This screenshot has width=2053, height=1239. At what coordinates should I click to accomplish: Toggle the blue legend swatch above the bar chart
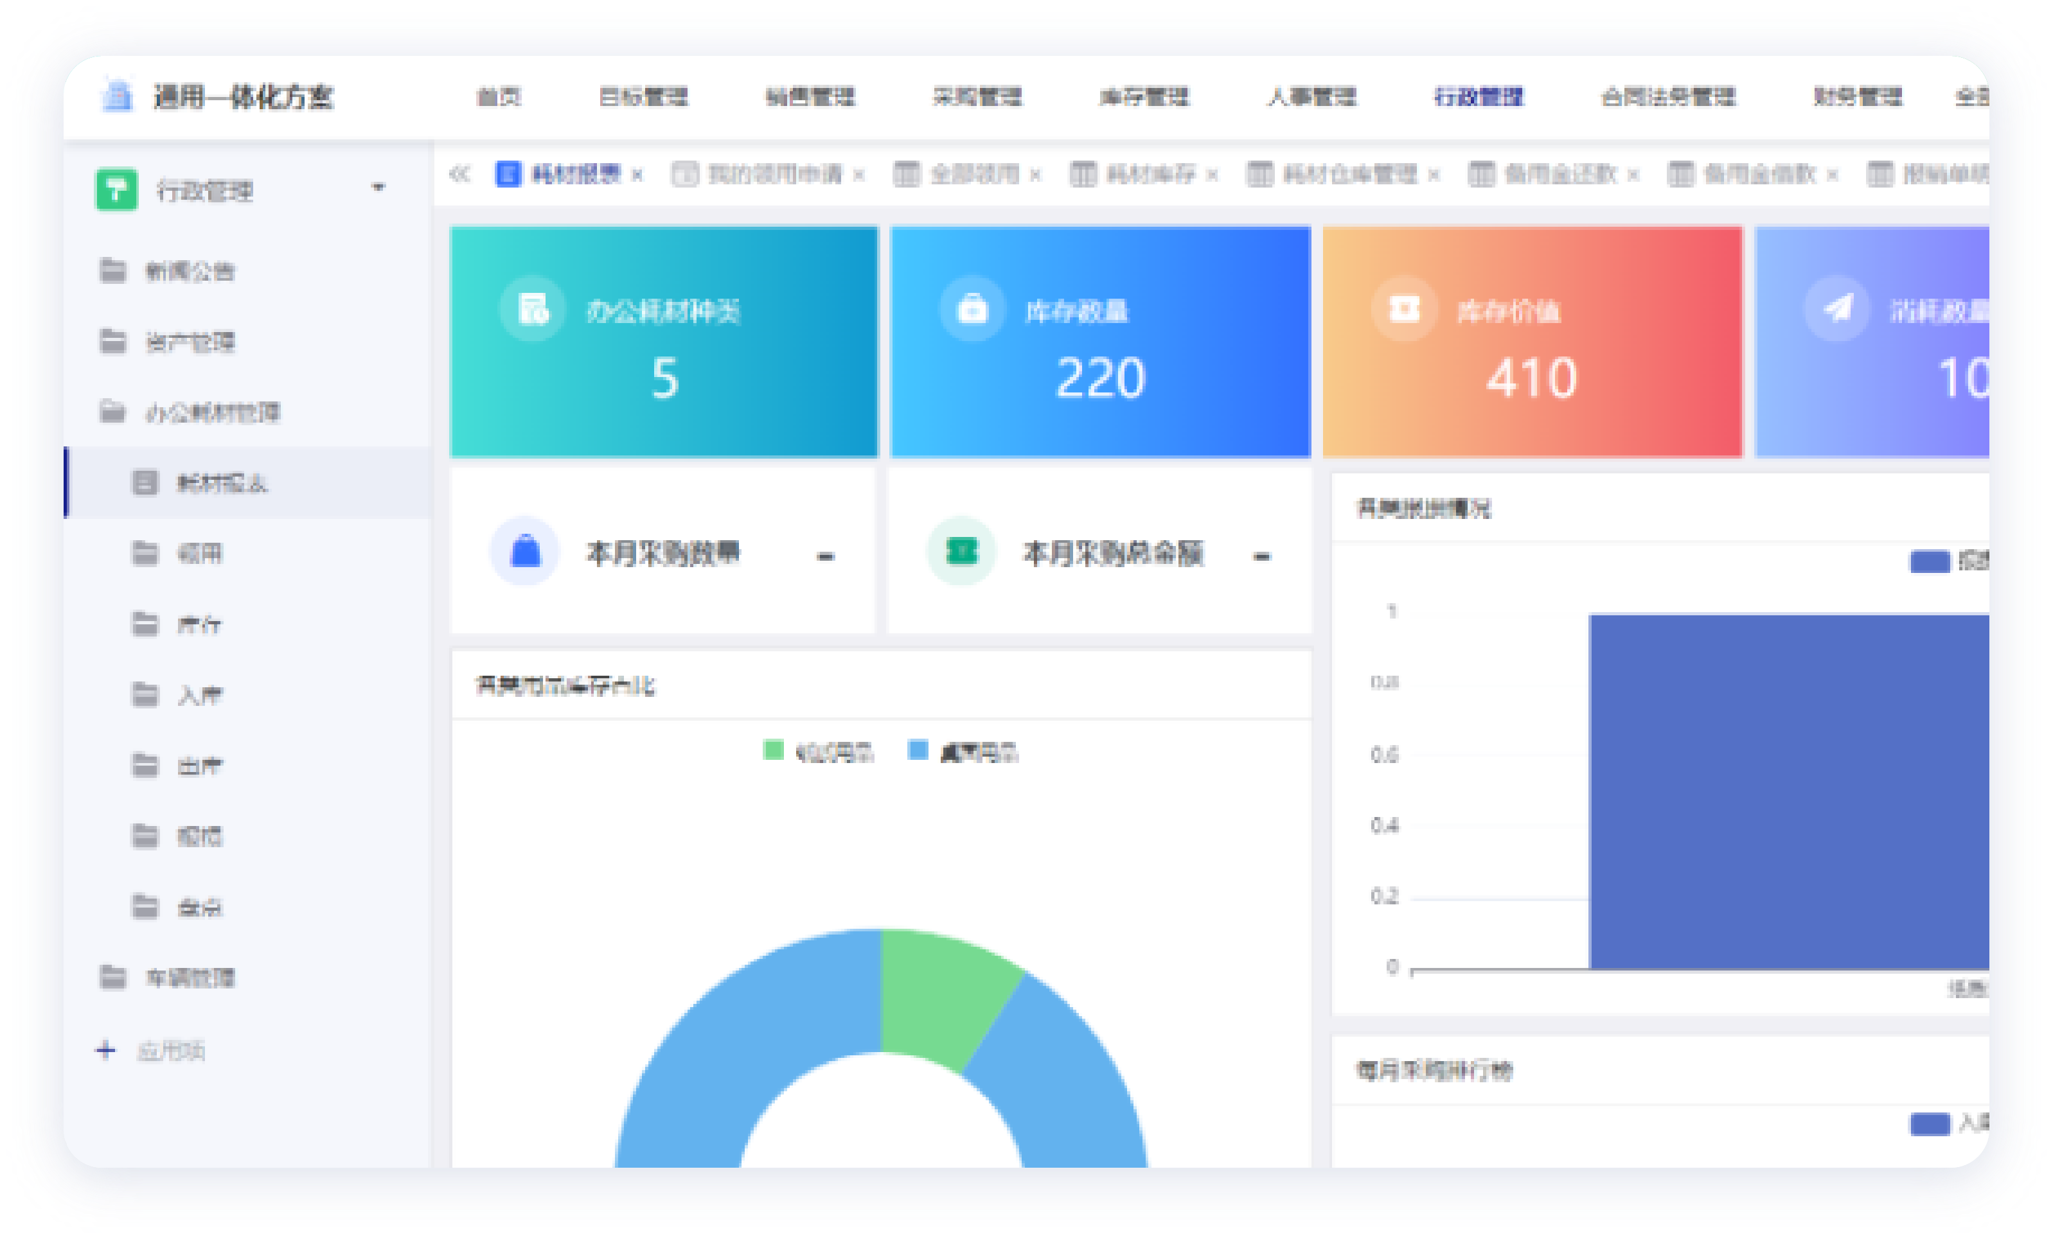coord(1930,561)
